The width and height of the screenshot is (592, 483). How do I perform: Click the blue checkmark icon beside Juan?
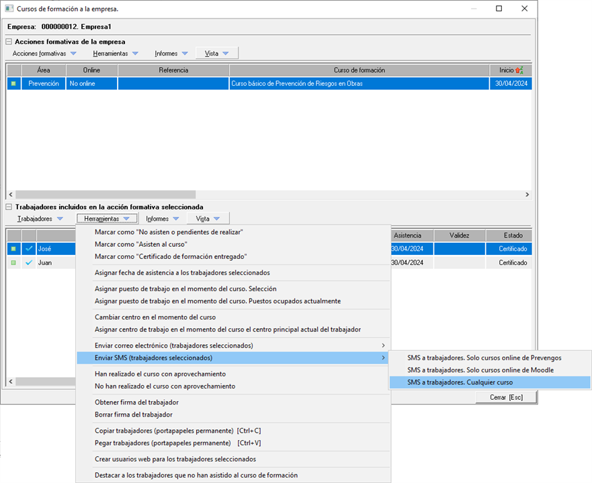[x=29, y=263]
